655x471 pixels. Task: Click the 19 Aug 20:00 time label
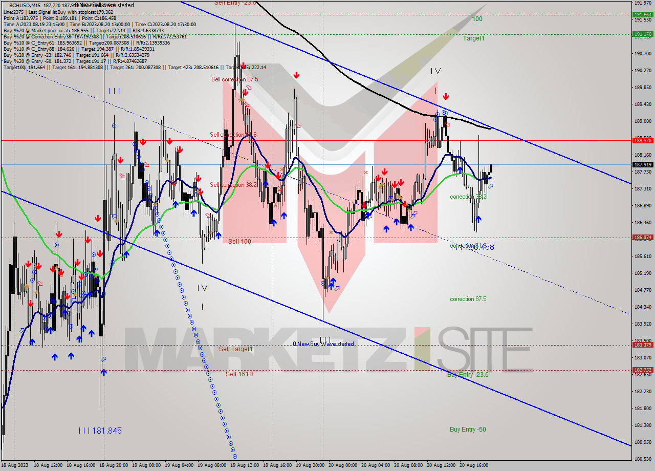tap(309, 465)
